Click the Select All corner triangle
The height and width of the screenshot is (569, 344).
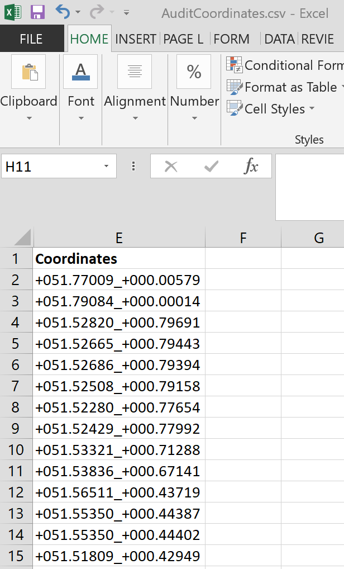pos(23,238)
